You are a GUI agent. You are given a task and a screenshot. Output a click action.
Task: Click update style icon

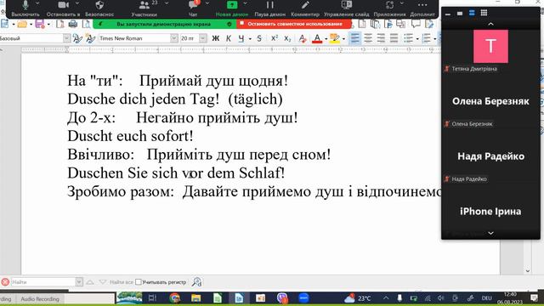click(77, 38)
